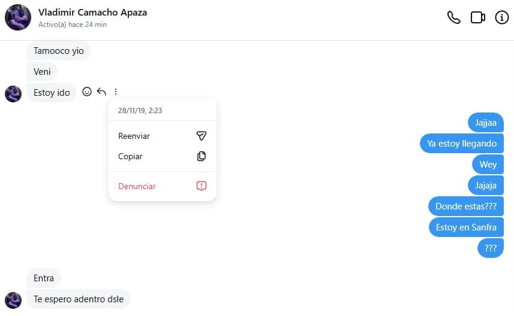Start a video call
The width and height of the screenshot is (514, 316).
pyautogui.click(x=477, y=17)
